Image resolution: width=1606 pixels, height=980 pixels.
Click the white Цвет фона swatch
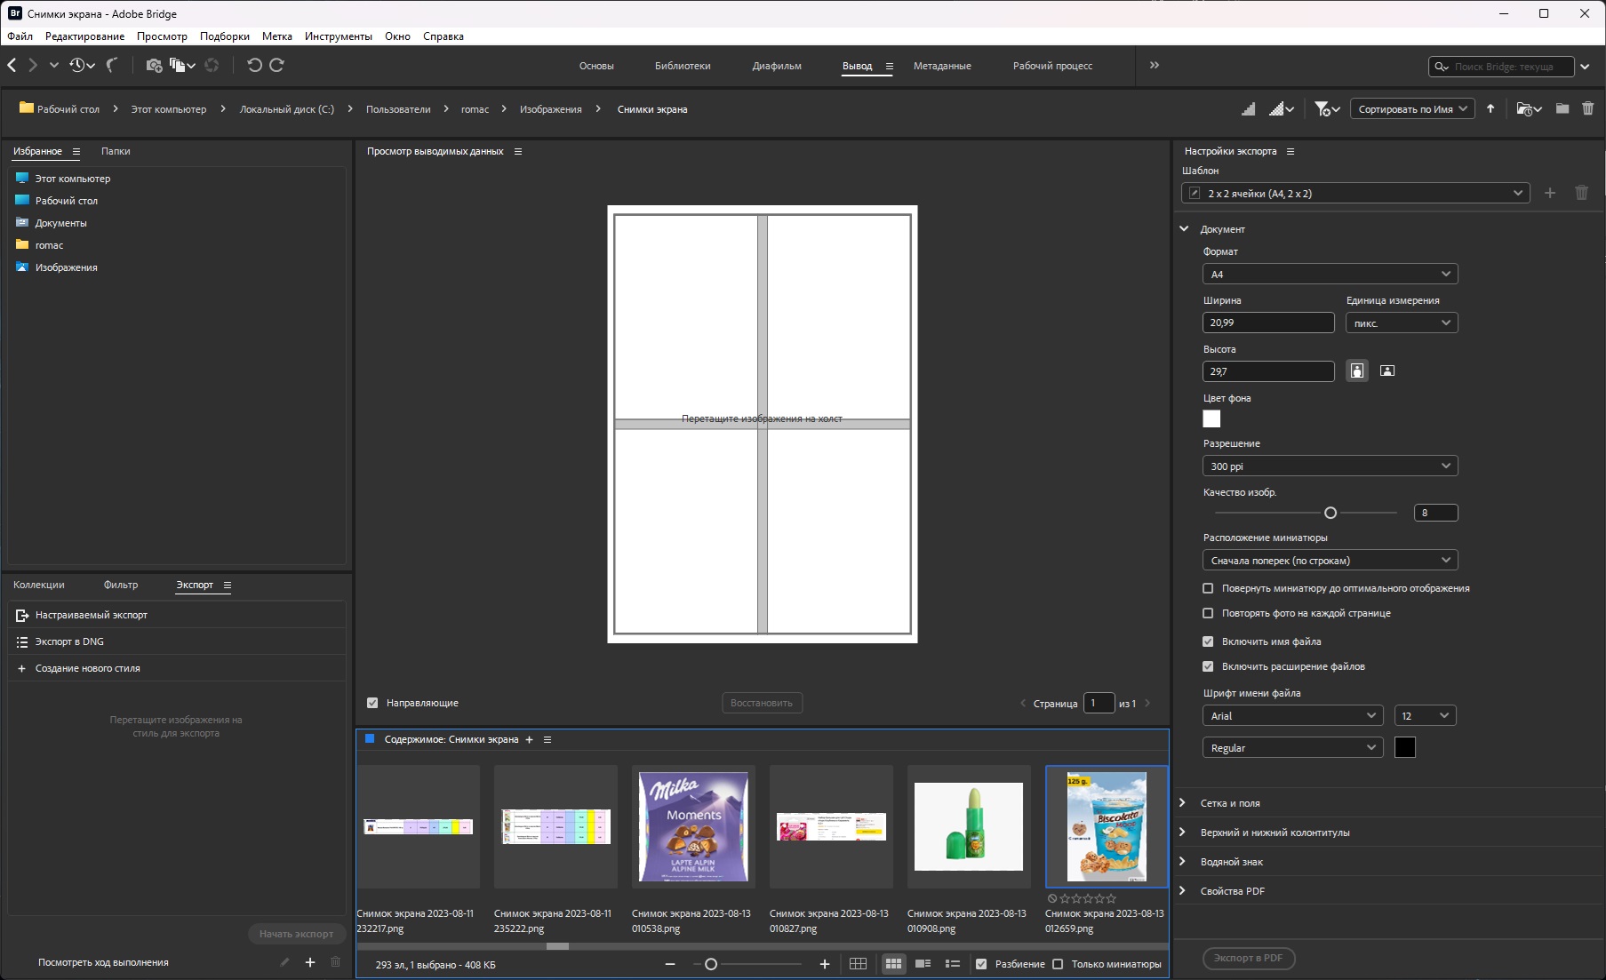(x=1211, y=418)
